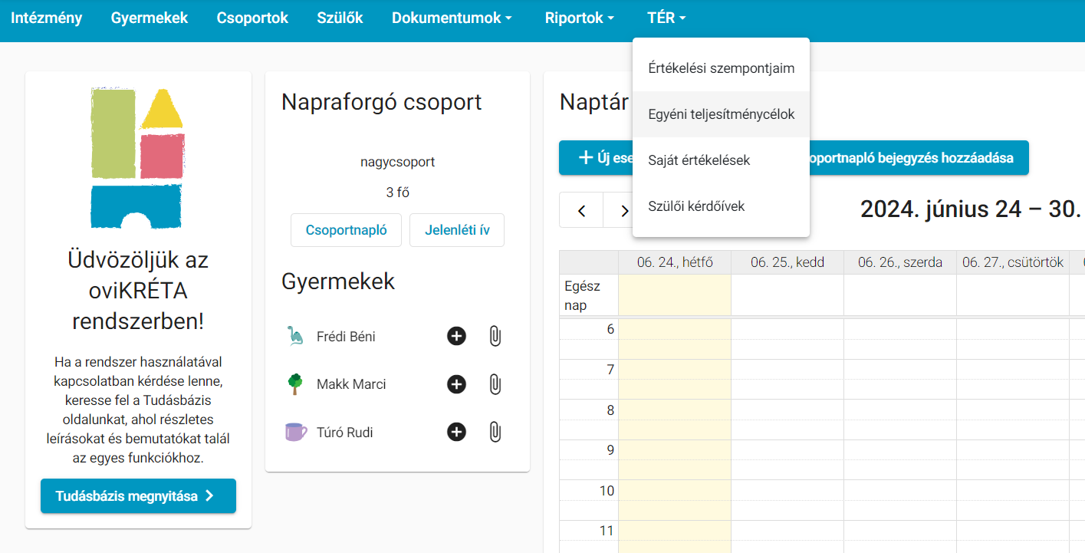The height and width of the screenshot is (553, 1085).
Task: Click the 8 o'clock slot on Tuesday
Action: [787, 410]
